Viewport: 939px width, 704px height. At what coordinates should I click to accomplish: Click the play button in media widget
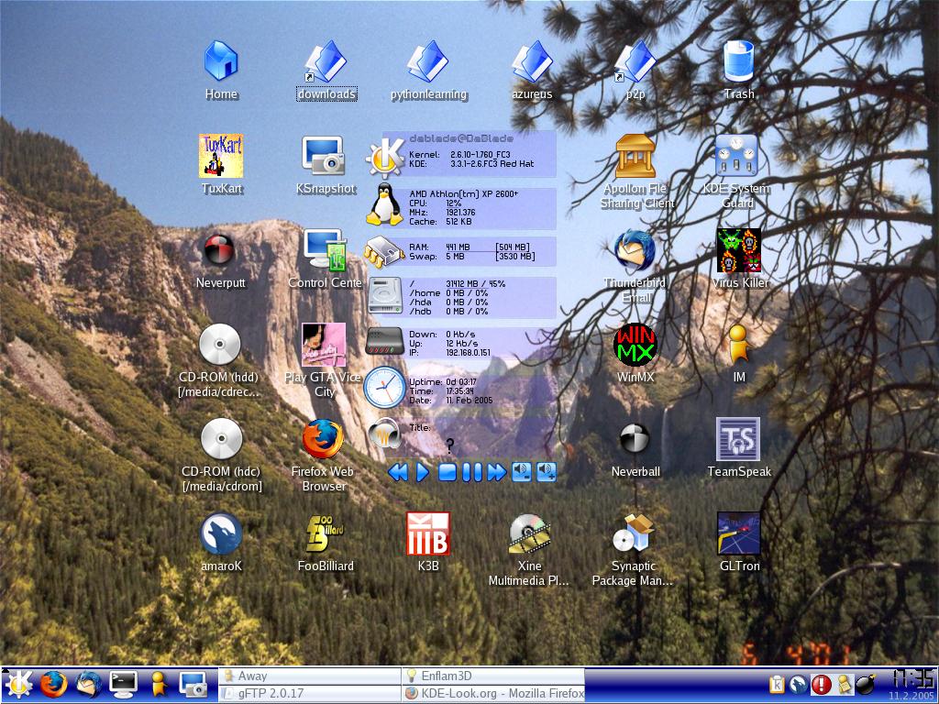(x=422, y=472)
